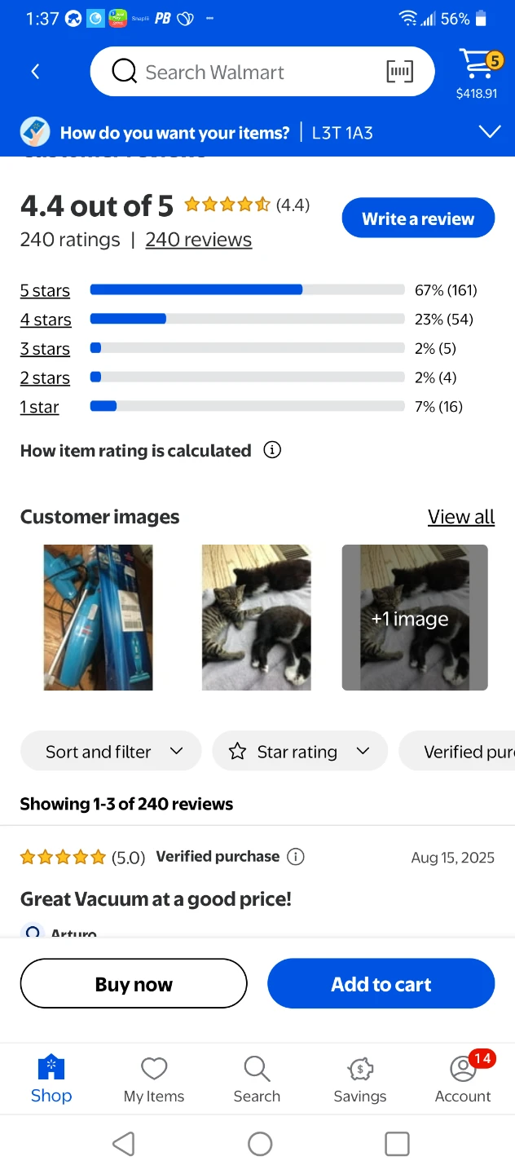
Task: Tap the barcode scanner icon
Action: pos(399,73)
